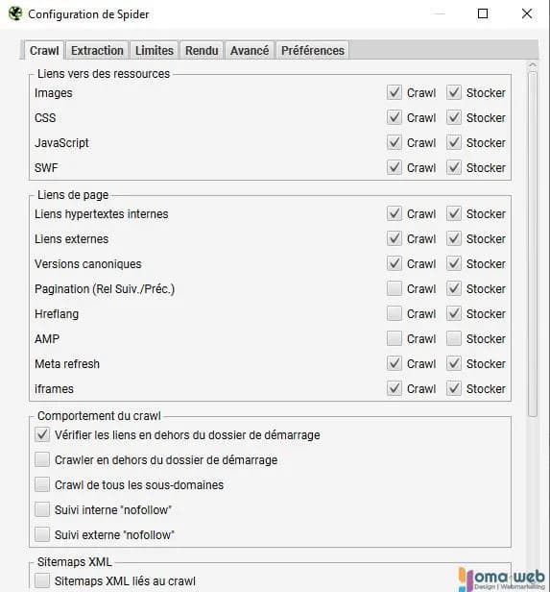Switch to the Crawl tab
This screenshot has height=592, width=550.
point(44,50)
